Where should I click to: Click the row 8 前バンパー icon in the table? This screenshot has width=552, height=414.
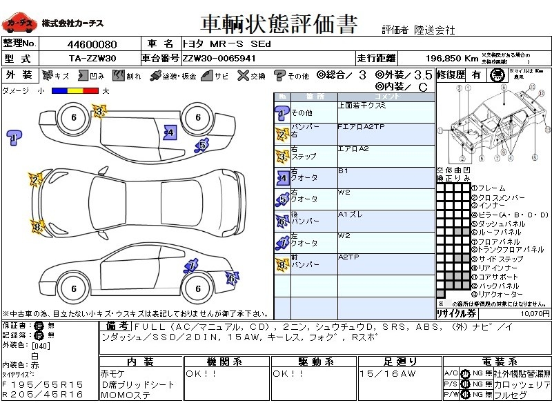[282, 265]
